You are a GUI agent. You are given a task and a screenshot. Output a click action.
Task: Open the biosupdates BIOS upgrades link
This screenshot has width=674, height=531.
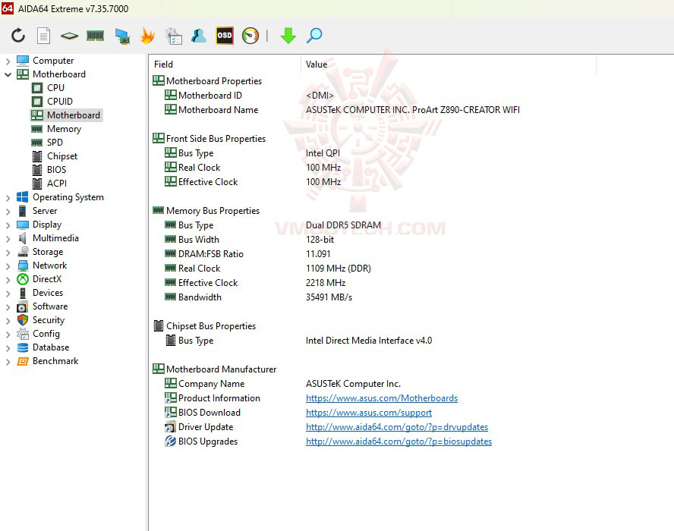pyautogui.click(x=399, y=441)
